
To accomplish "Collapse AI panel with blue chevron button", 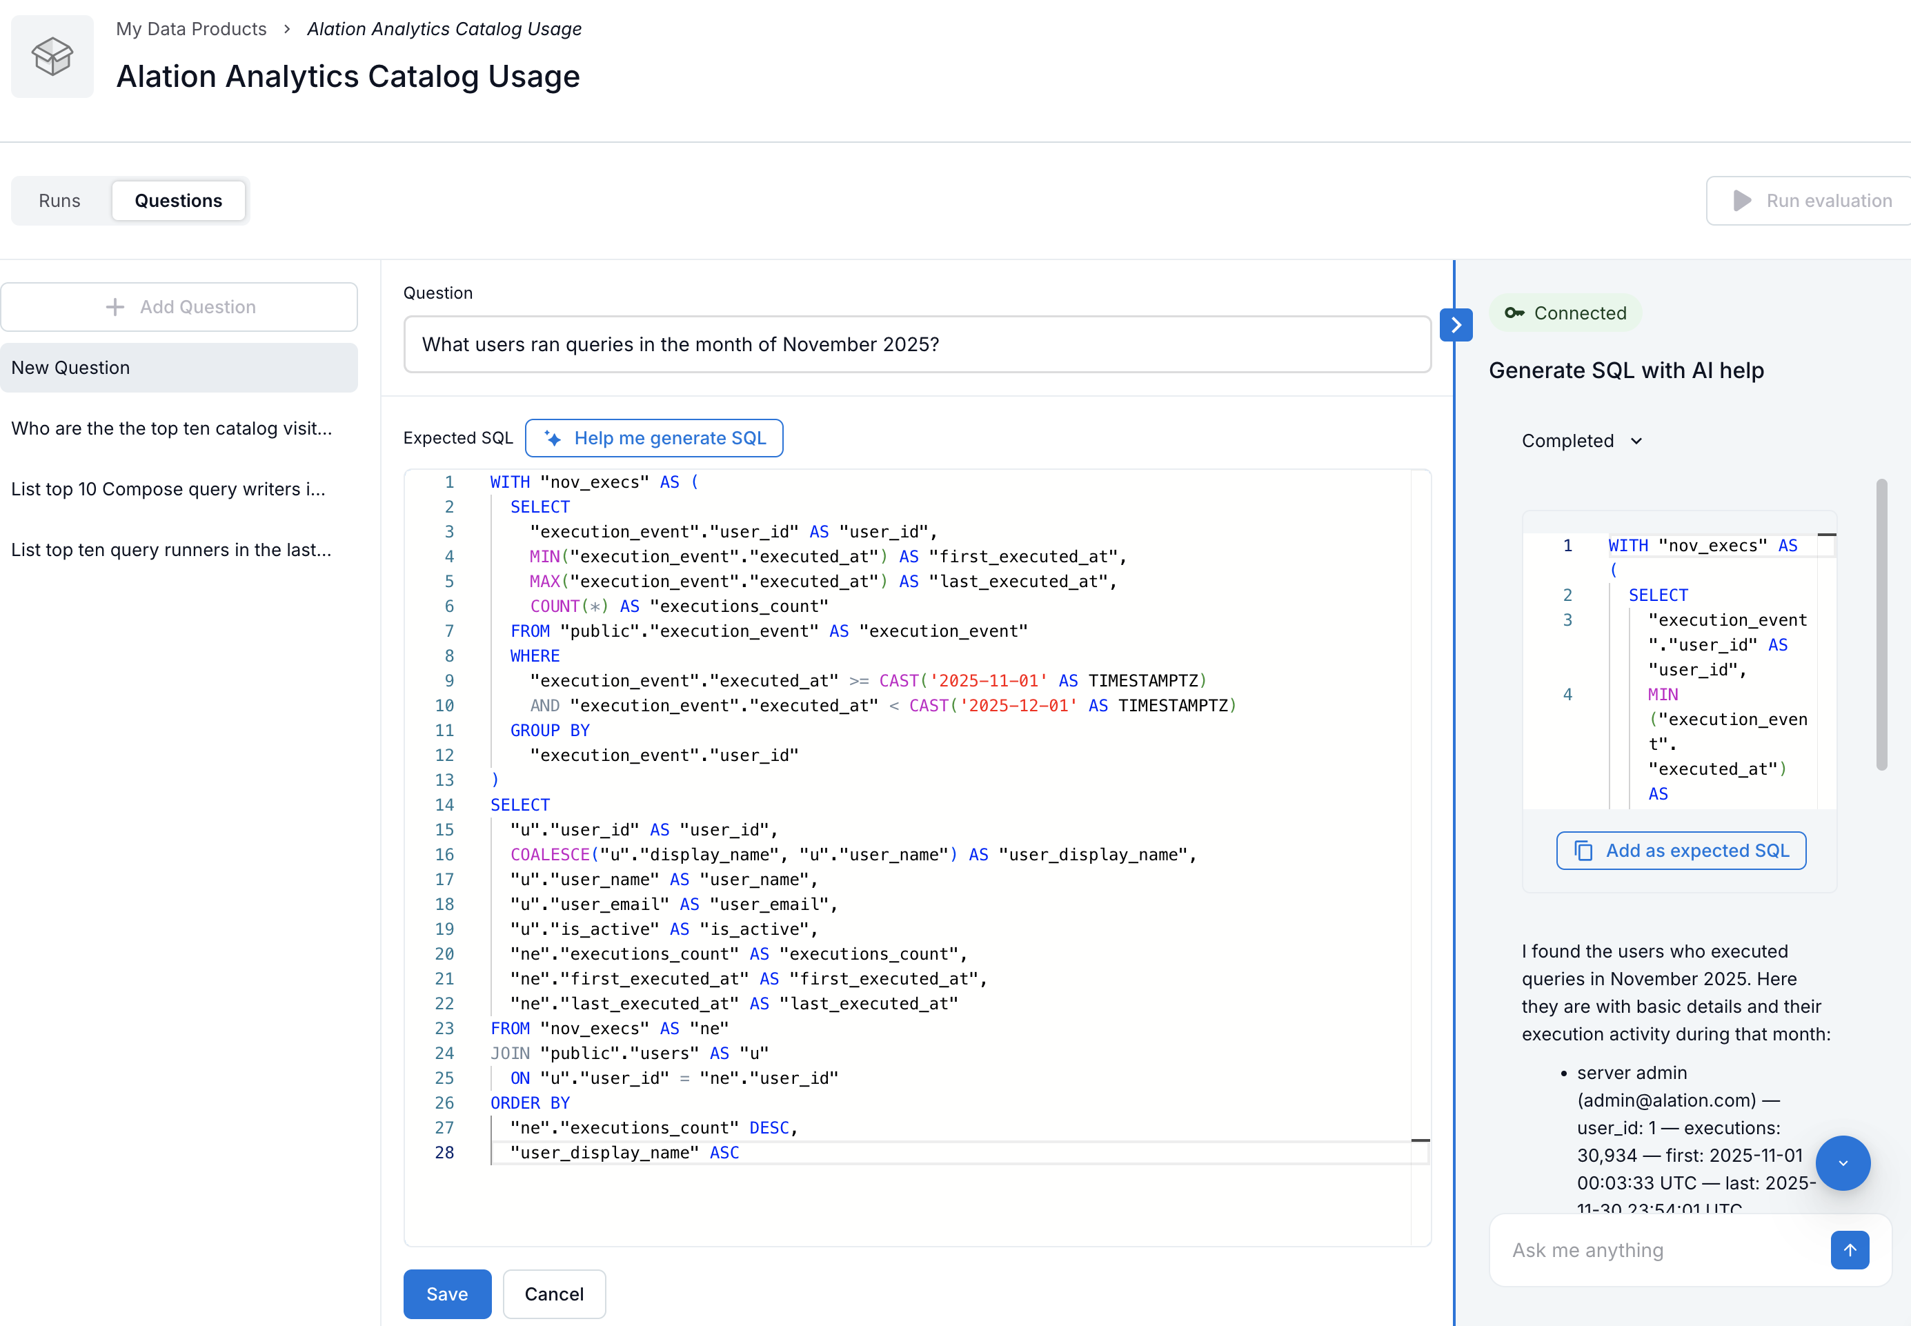I will (1456, 325).
